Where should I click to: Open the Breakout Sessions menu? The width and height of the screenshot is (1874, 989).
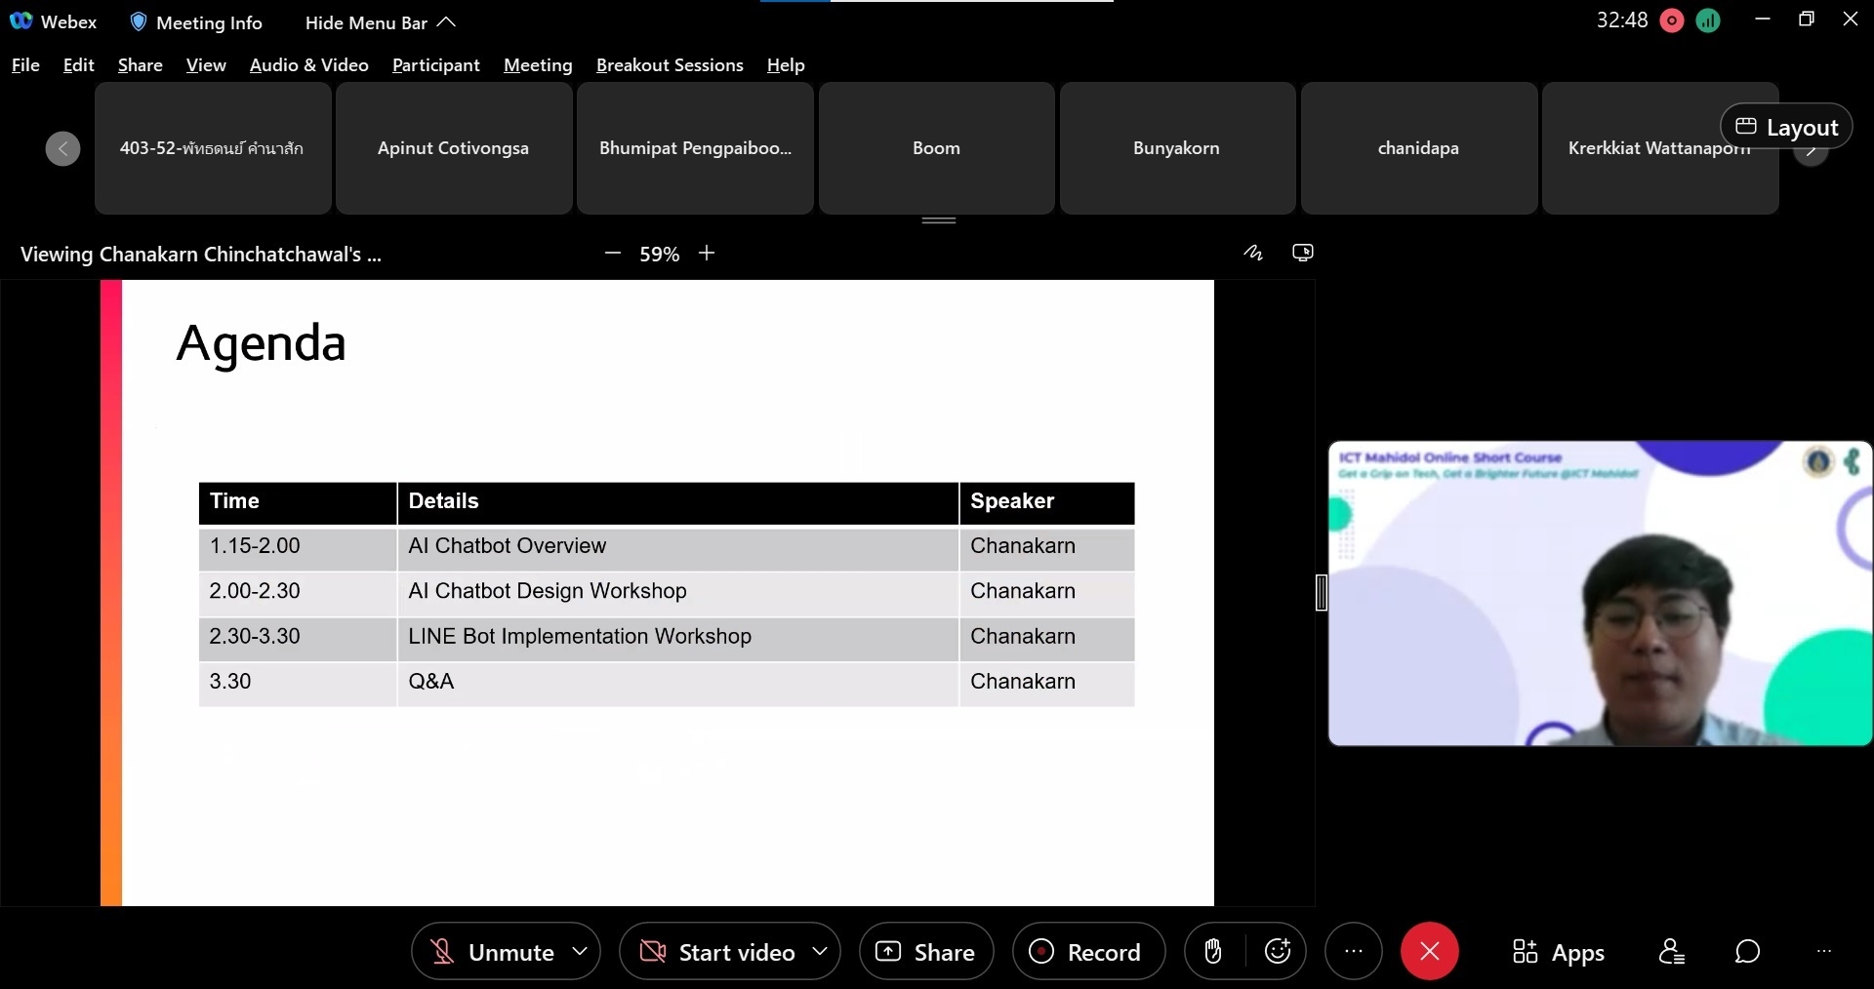point(670,65)
